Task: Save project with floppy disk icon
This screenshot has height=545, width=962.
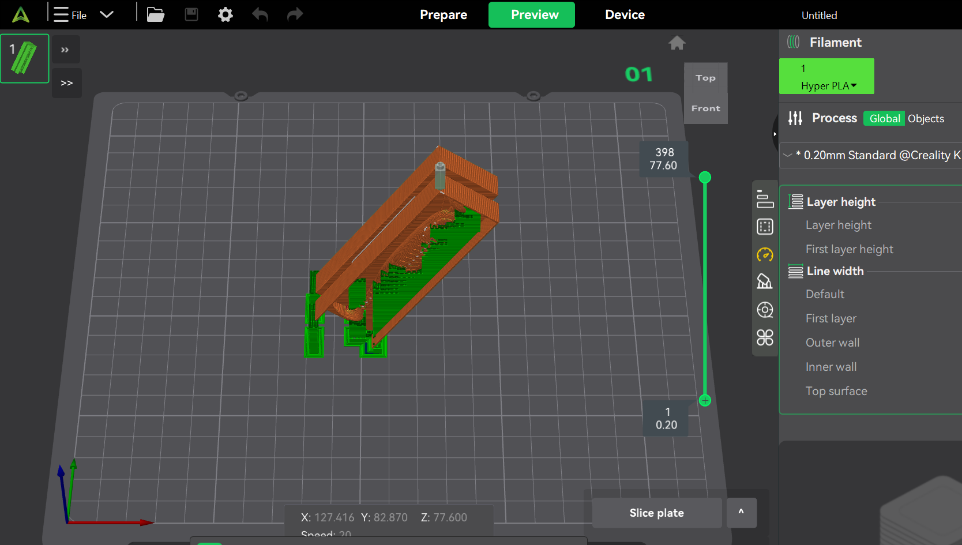Action: pyautogui.click(x=191, y=14)
